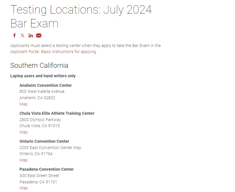Open Map link for Ontario Convention Center
235x192 pixels.
[x=24, y=160]
